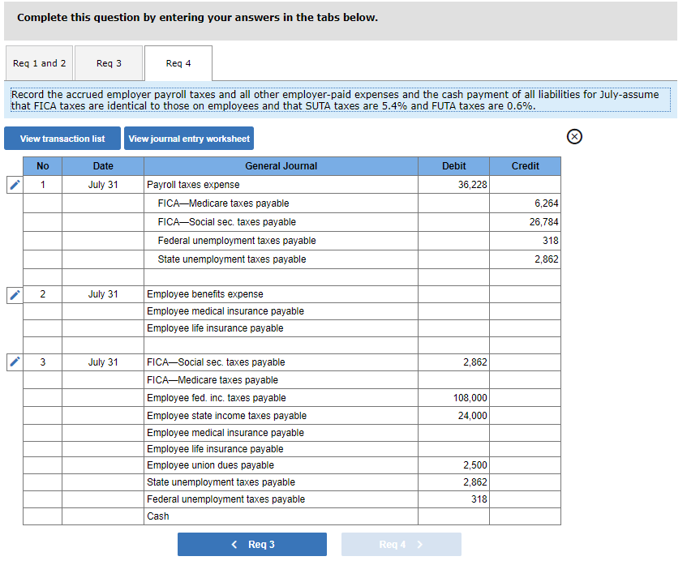This screenshot has height=565, width=687.
Task: Select the pencil icon next to entry 3
Action: point(14,362)
